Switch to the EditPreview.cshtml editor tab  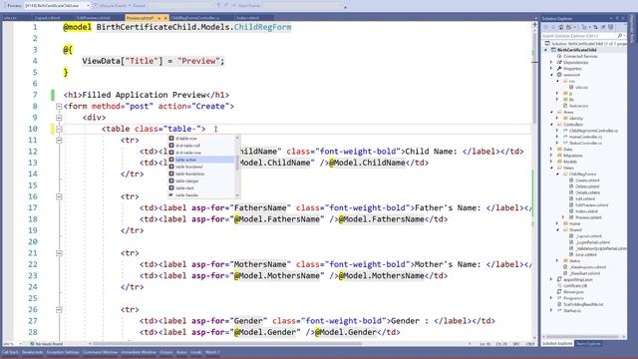[x=93, y=18]
